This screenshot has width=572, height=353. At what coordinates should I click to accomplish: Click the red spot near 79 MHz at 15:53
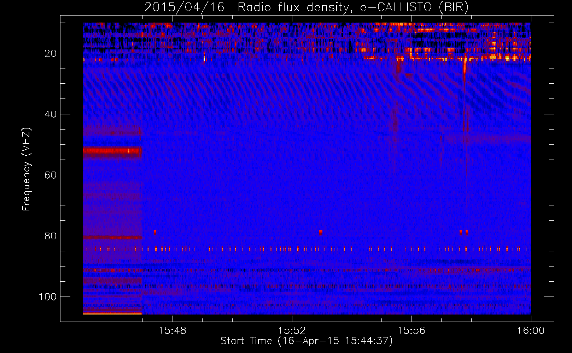(x=320, y=232)
